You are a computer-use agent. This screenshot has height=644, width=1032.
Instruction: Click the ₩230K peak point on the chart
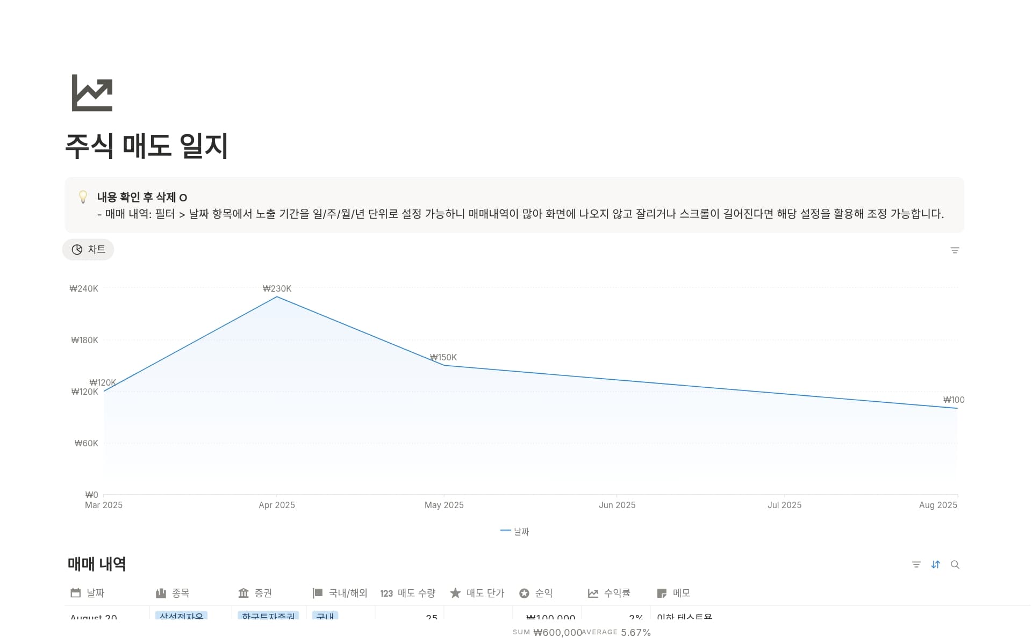click(277, 296)
